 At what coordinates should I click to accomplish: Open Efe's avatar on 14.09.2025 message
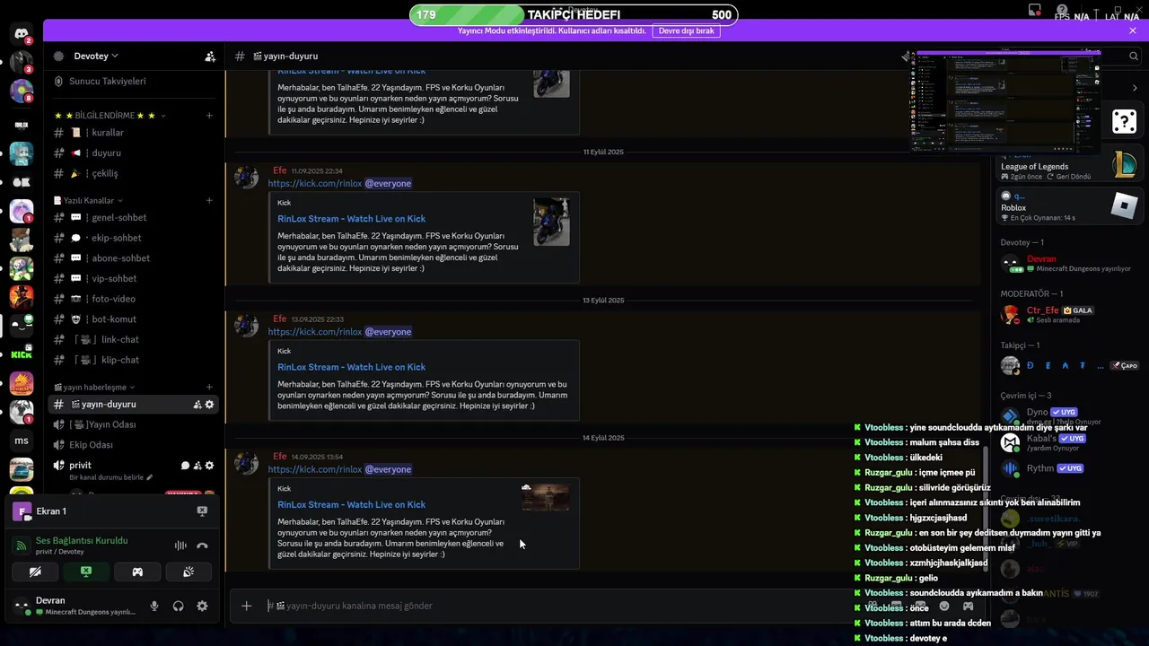[x=246, y=463]
